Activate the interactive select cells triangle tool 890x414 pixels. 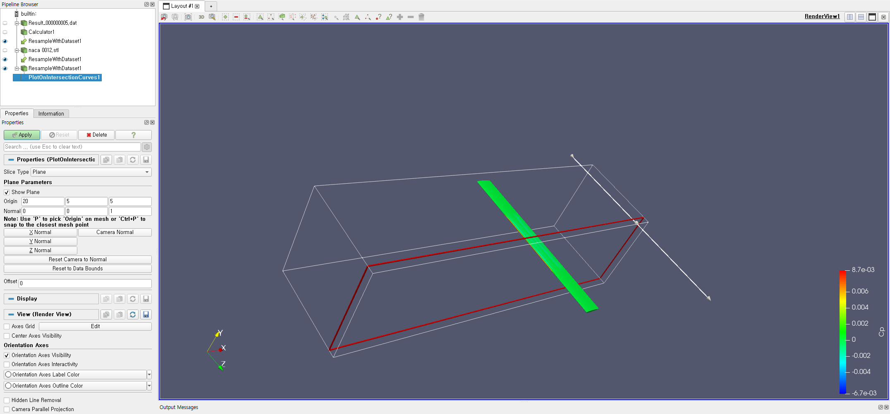click(357, 17)
